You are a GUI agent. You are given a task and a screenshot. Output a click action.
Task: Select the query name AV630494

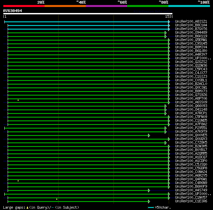[x=13, y=11]
